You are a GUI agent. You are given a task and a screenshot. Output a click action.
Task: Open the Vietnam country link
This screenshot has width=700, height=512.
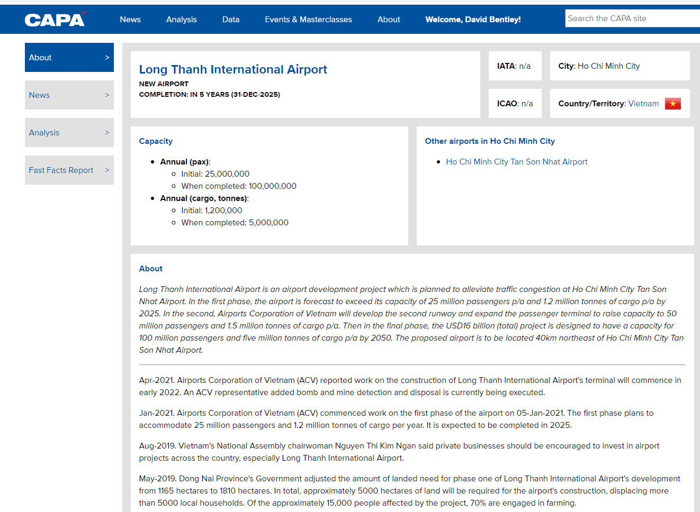point(643,104)
